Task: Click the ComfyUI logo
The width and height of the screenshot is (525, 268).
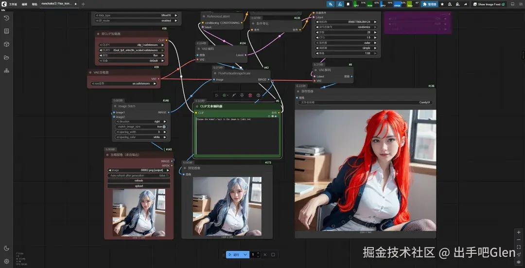Action: (4, 4)
